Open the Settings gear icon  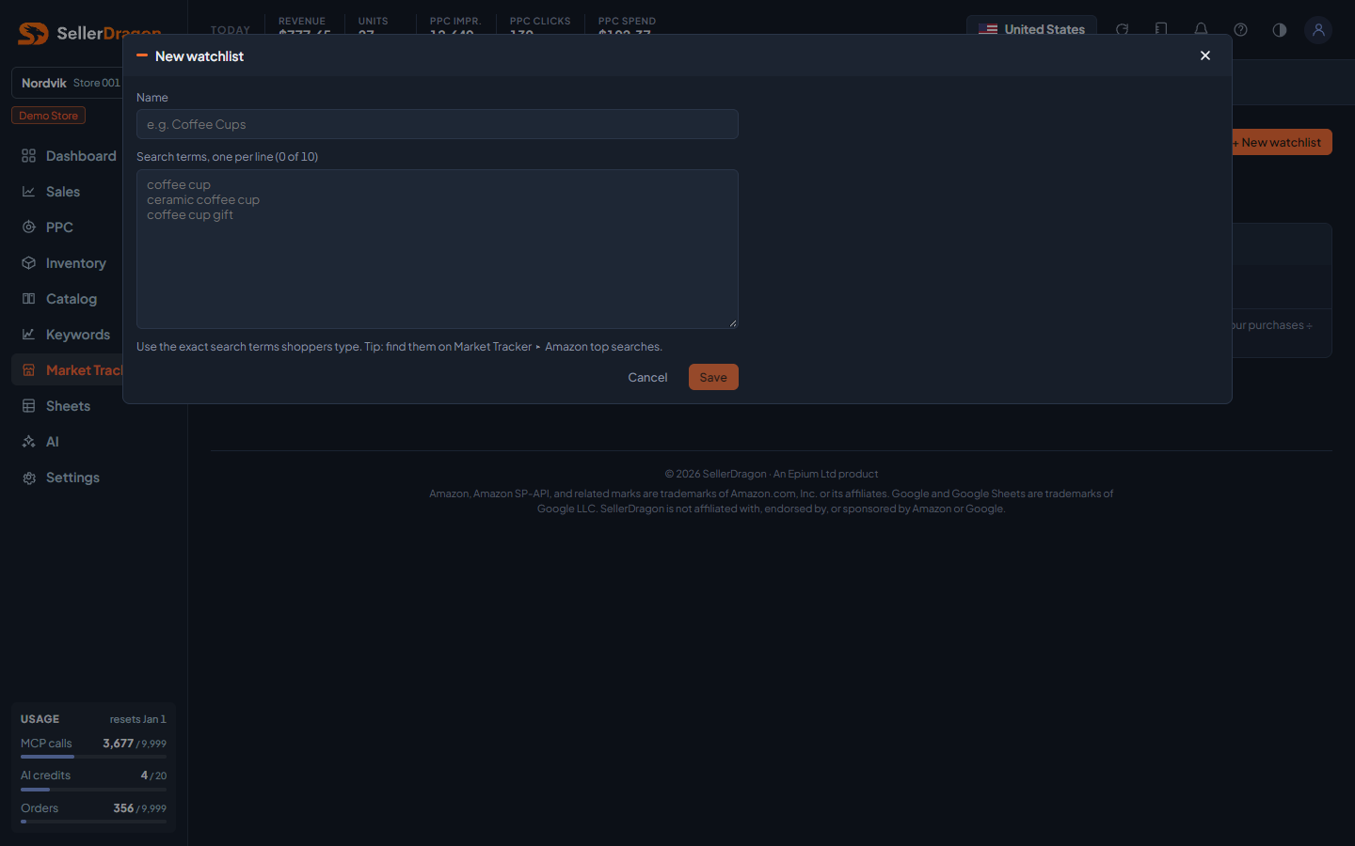pyautogui.click(x=29, y=478)
